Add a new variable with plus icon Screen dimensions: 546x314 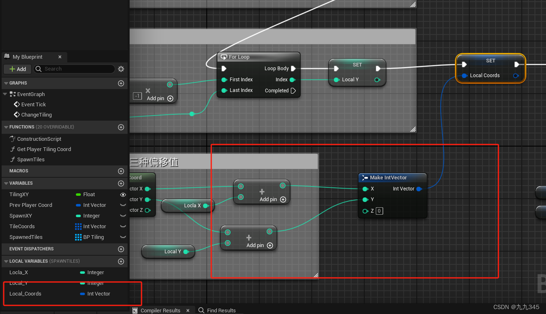point(121,183)
